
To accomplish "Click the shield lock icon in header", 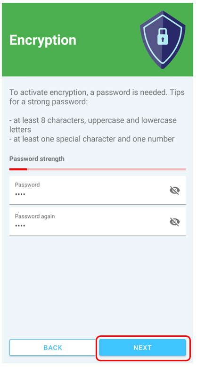I will pos(163,40).
